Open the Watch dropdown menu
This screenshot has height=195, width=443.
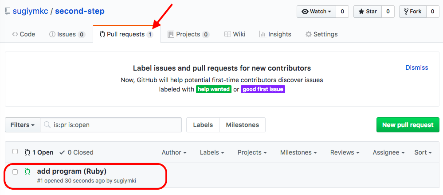point(316,12)
